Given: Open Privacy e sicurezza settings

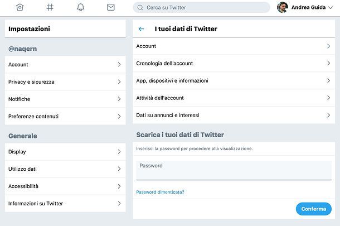Looking at the screenshot, I should [x=65, y=82].
